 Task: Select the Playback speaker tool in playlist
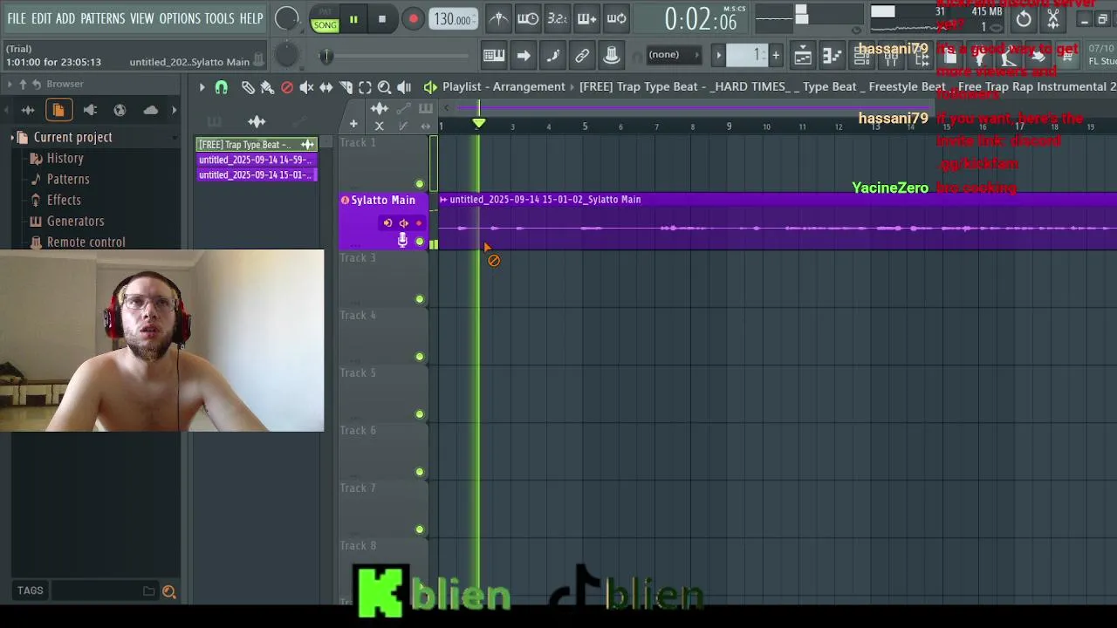pos(403,87)
